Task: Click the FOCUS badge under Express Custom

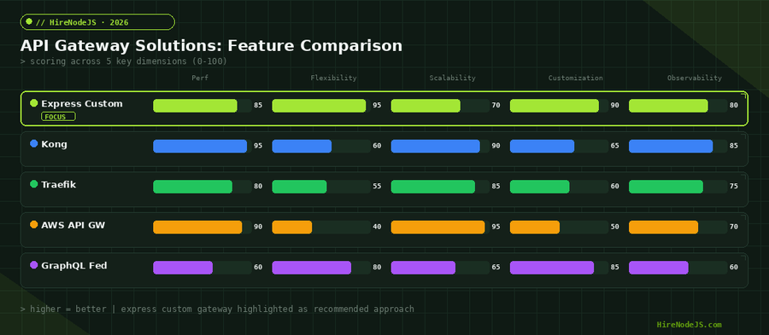Action: [58, 117]
